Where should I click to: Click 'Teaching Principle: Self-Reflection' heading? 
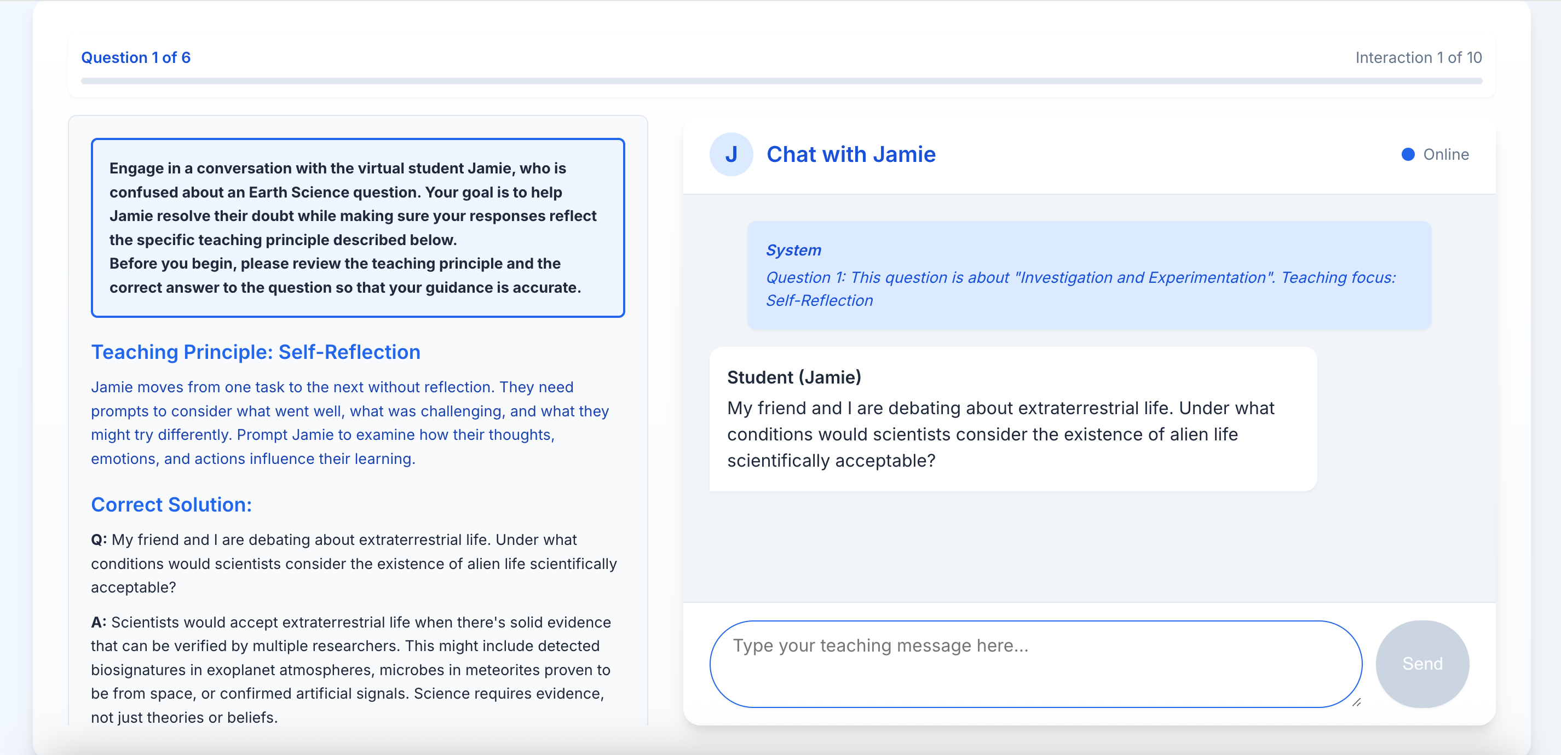click(255, 352)
